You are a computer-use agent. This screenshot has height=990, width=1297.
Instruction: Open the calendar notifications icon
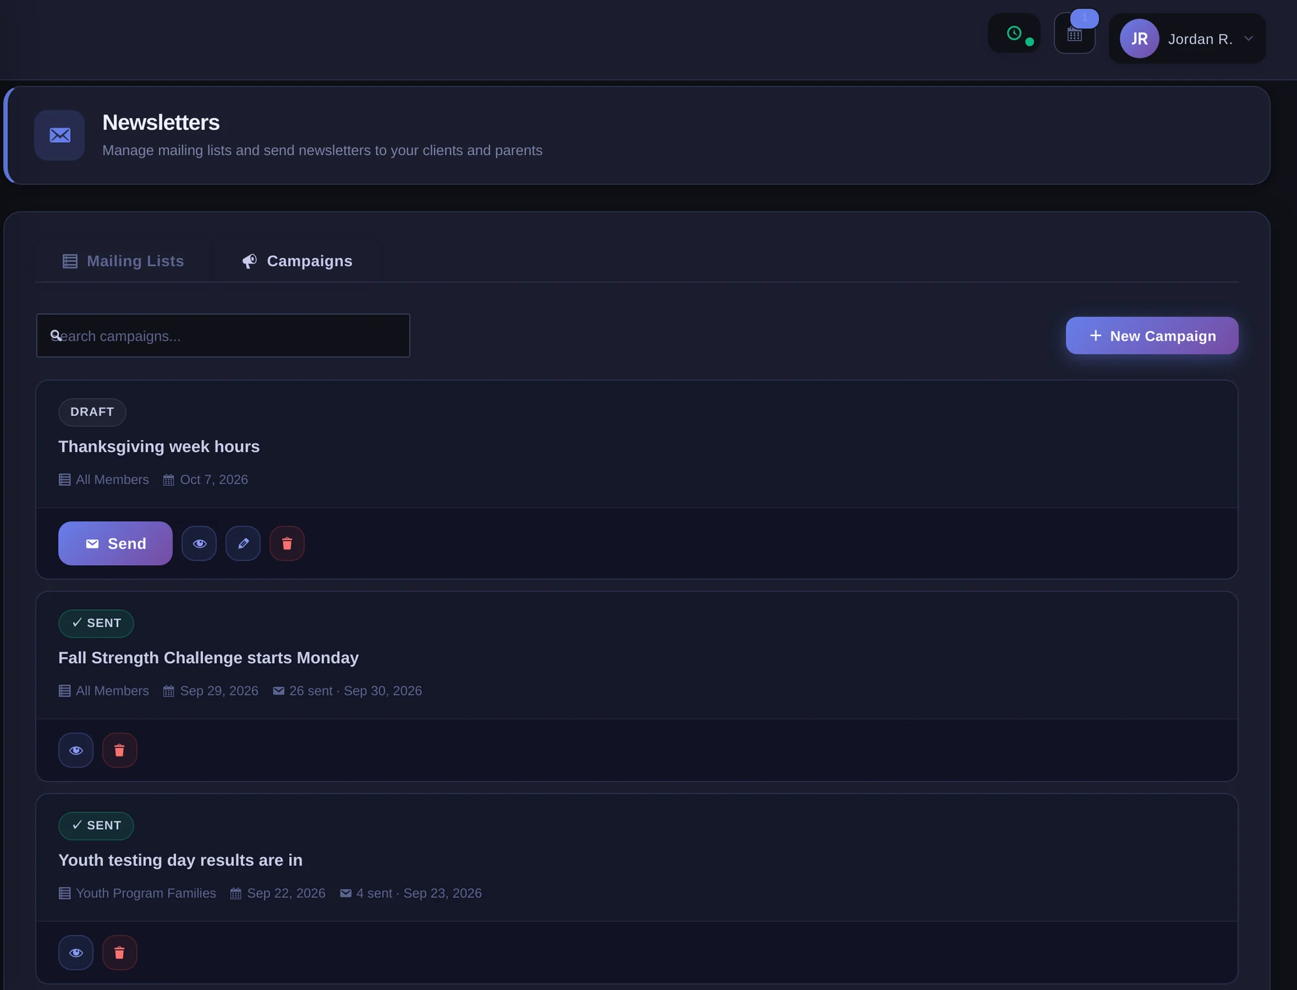(1075, 34)
